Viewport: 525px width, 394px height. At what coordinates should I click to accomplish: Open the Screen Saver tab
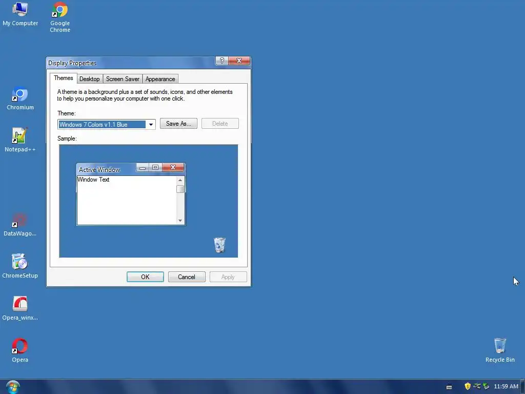[123, 79]
